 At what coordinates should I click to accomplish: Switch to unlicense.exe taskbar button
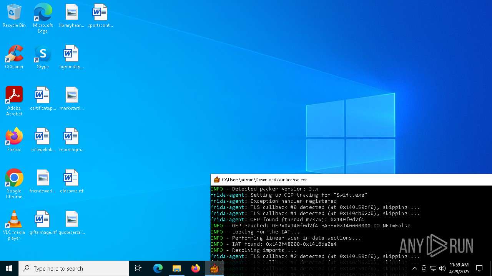[x=214, y=268]
